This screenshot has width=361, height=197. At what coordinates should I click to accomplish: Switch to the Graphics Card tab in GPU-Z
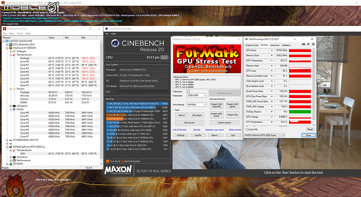pos(252,45)
